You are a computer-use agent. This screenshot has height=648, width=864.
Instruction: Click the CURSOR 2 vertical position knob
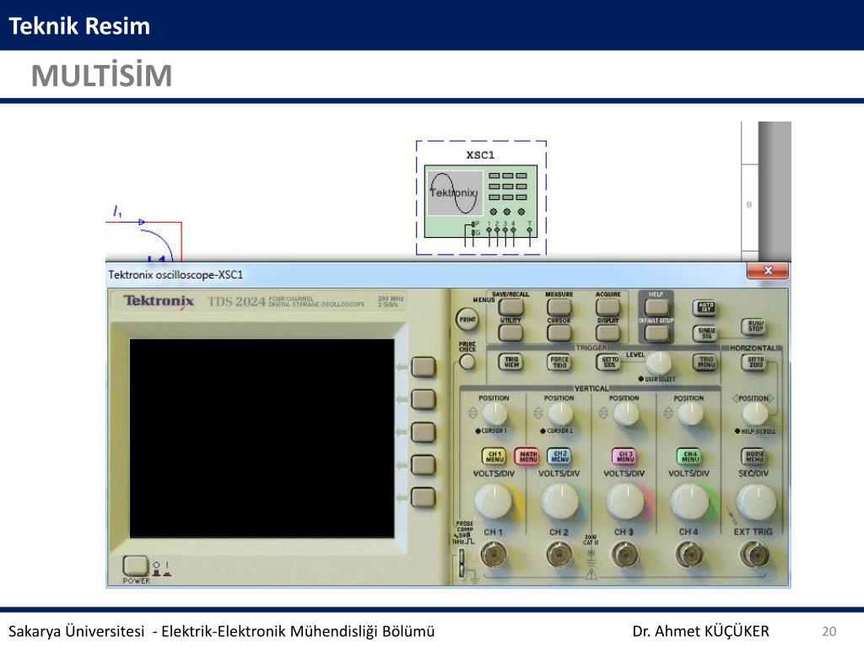(560, 413)
